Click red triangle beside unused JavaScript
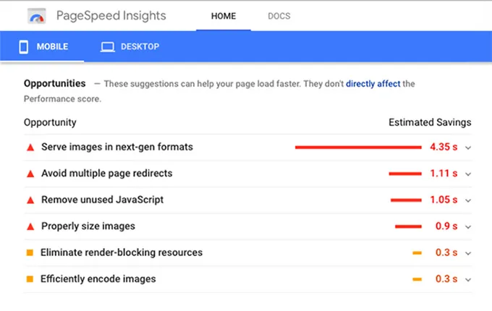This screenshot has width=492, height=311. point(30,200)
